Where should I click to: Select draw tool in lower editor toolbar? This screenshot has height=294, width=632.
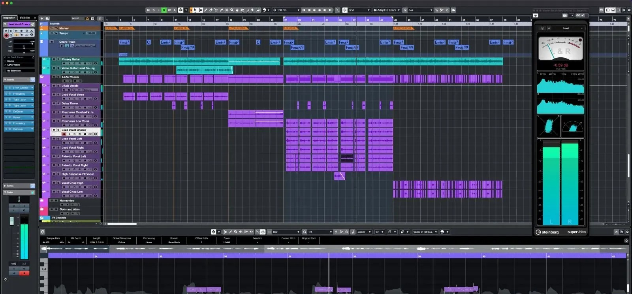pos(230,232)
